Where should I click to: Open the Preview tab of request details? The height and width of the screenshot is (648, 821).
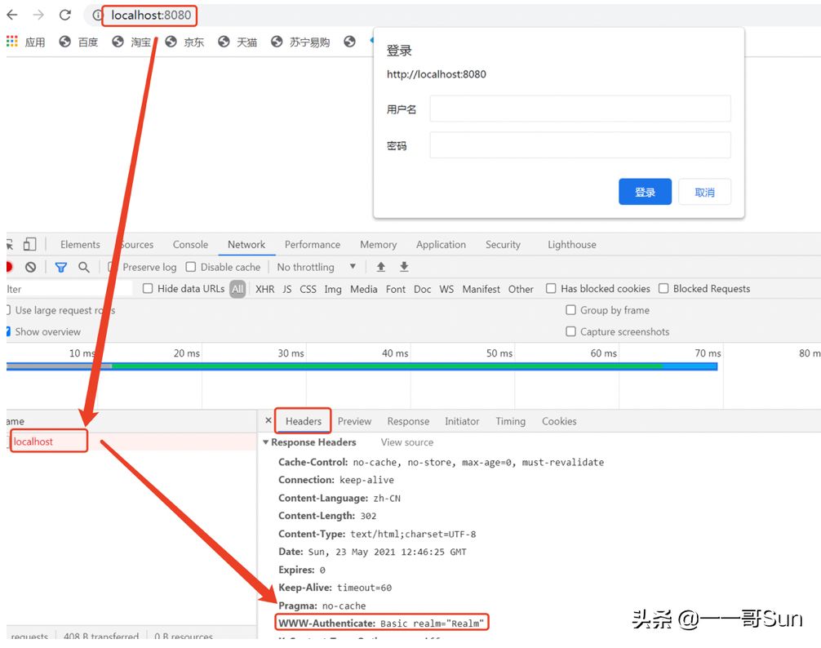click(354, 421)
